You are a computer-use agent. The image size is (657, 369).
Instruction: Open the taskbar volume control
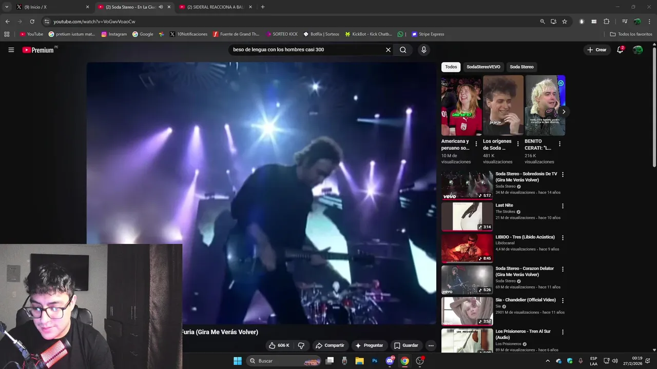pyautogui.click(x=614, y=361)
